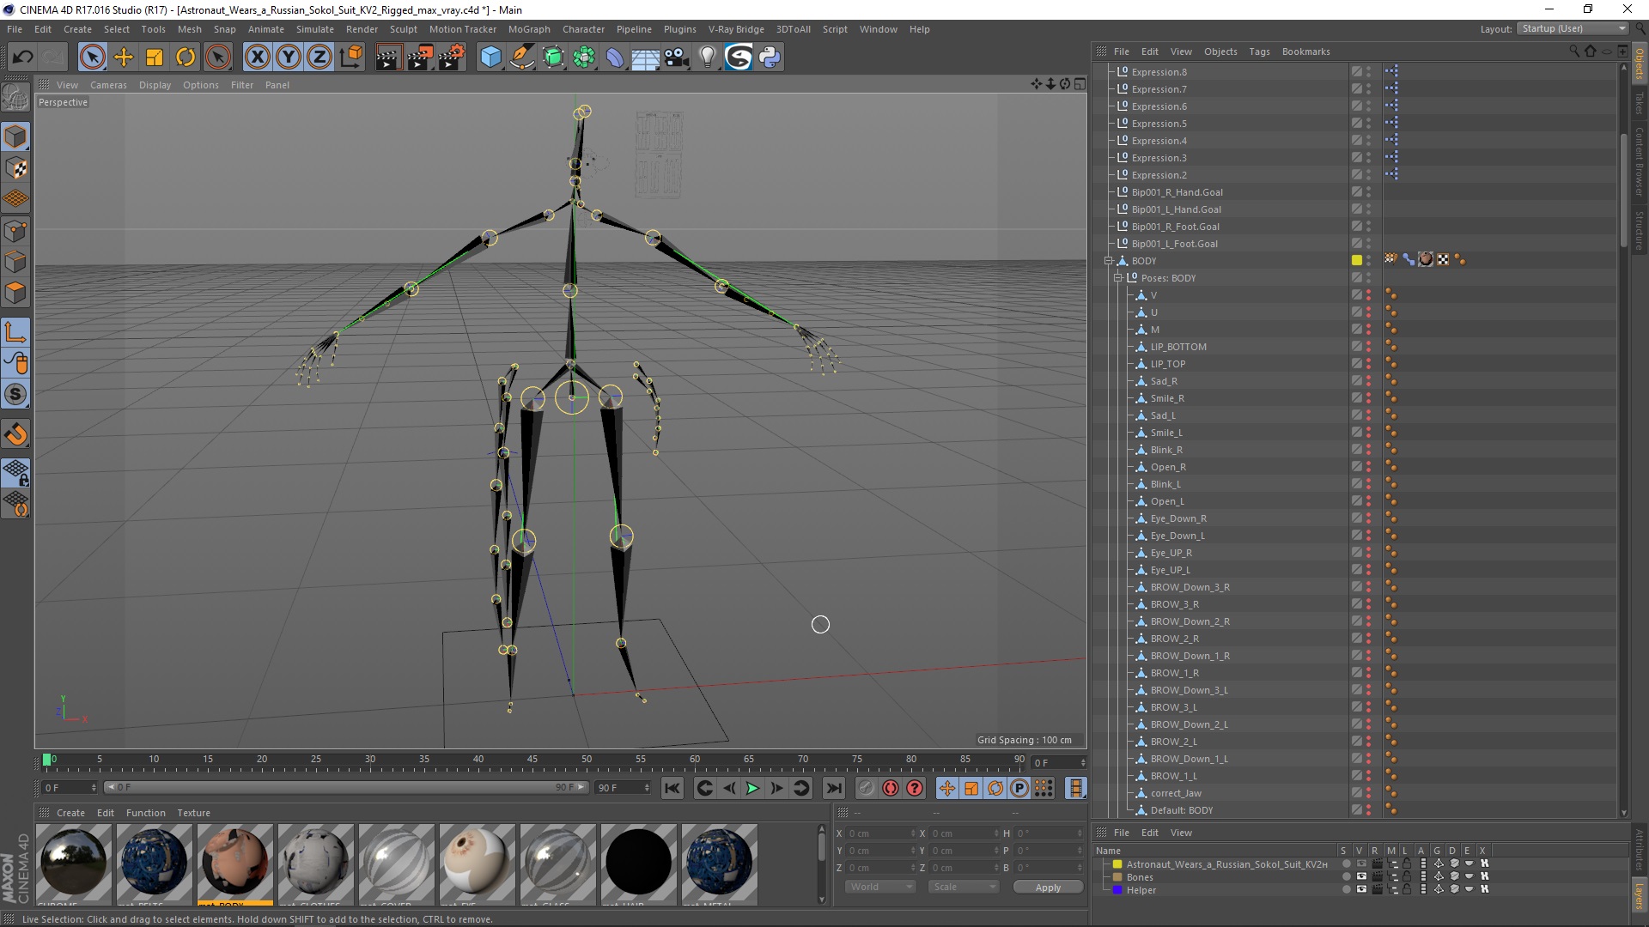The height and width of the screenshot is (927, 1649).
Task: Open the Character menu
Action: pos(583,29)
